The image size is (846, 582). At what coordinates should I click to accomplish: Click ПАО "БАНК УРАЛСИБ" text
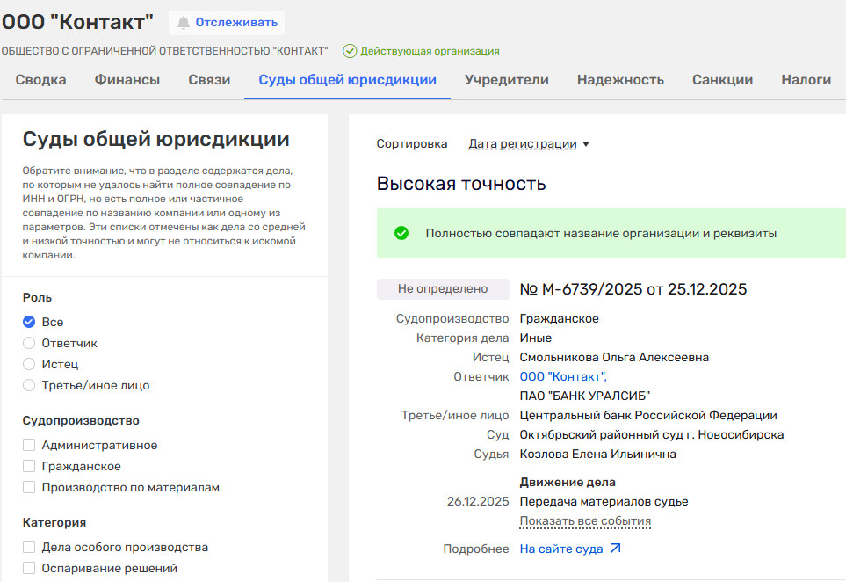click(585, 396)
